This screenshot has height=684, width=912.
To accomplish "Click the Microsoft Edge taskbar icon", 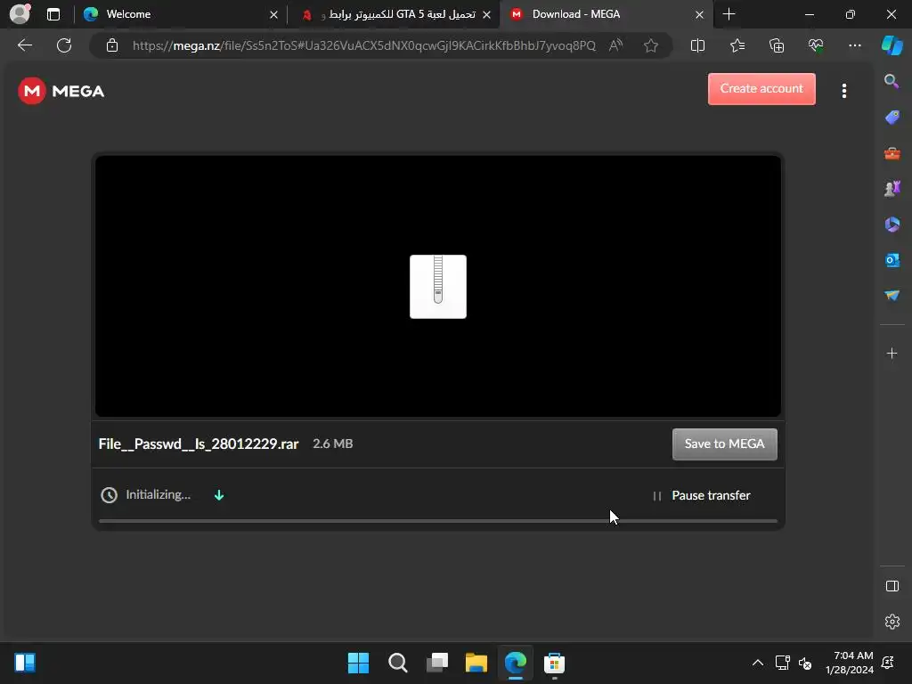I will point(516,663).
